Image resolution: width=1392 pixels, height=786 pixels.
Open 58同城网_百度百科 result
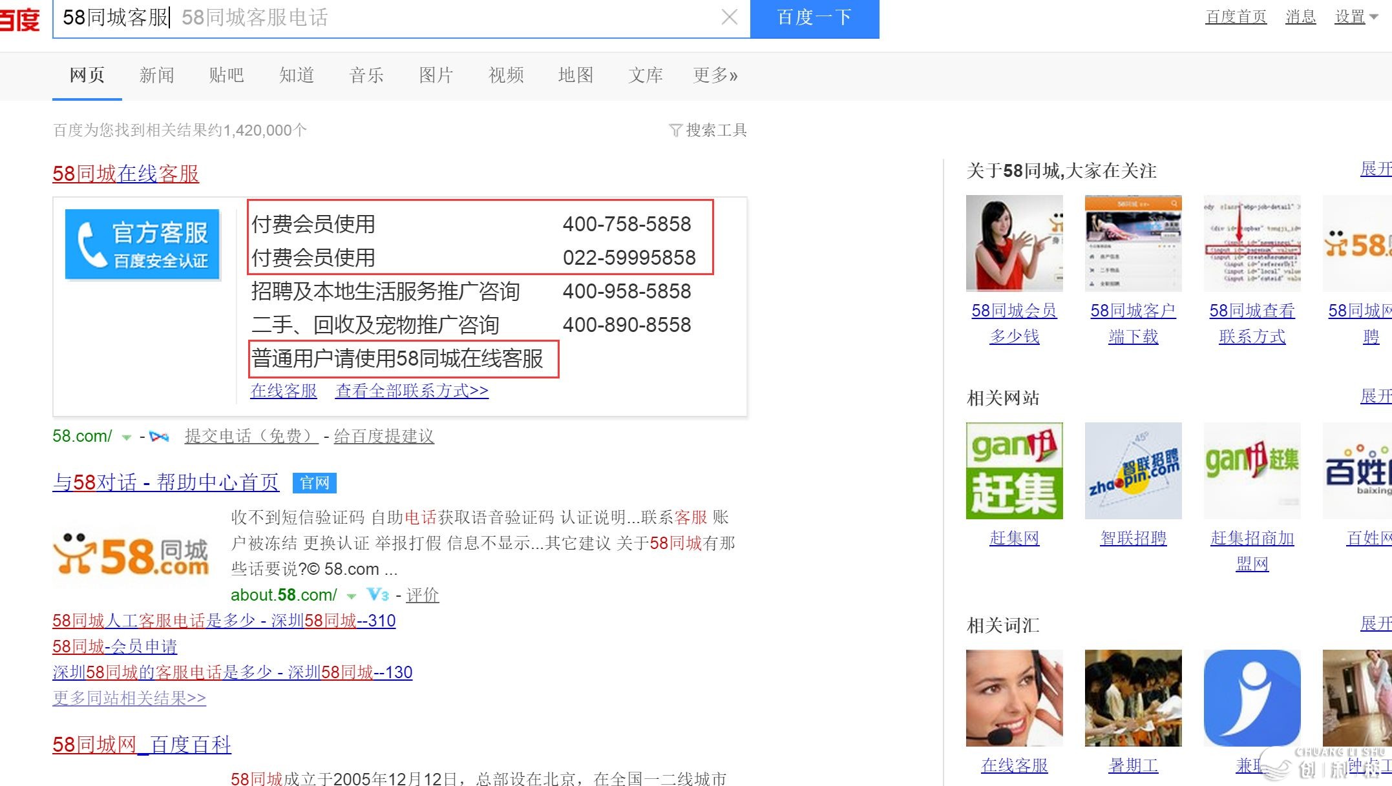point(142,745)
